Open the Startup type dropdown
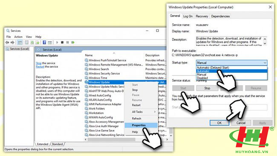 [x=231, y=63]
